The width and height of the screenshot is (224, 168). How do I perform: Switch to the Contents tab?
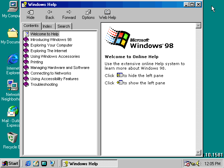point(31,26)
